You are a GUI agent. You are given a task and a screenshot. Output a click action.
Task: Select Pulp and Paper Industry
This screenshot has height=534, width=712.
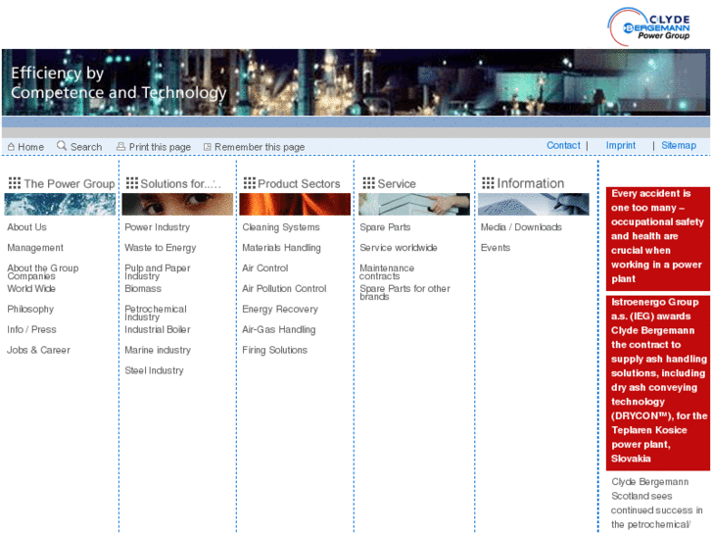pyautogui.click(x=158, y=271)
